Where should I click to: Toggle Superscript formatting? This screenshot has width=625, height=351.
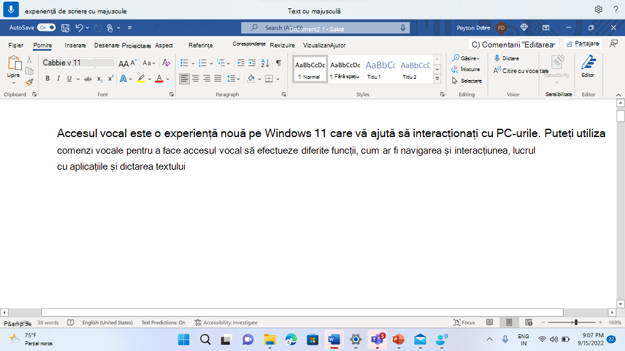pos(111,79)
